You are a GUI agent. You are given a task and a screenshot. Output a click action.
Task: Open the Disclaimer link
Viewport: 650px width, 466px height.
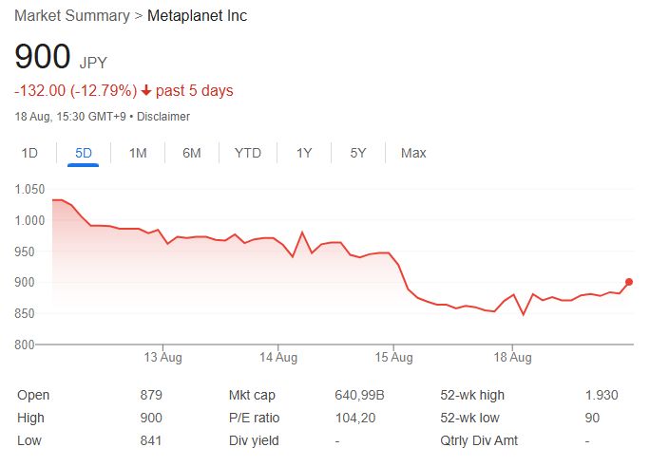(163, 117)
